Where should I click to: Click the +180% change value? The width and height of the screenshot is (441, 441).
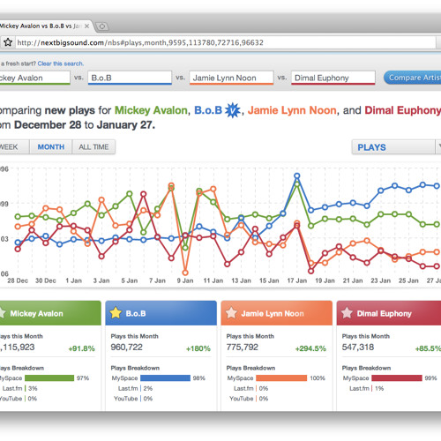pyautogui.click(x=198, y=348)
